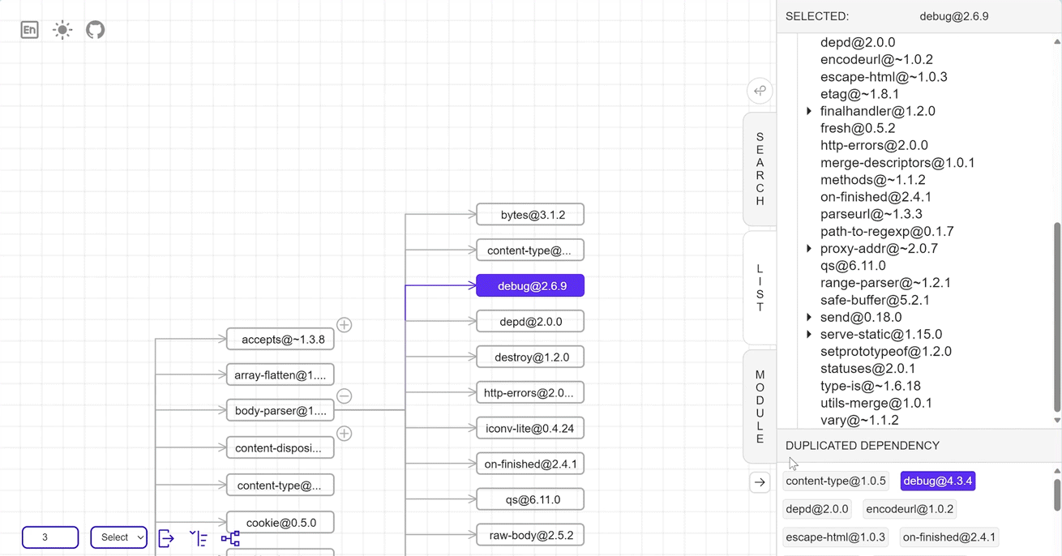1062x556 pixels.
Task: Switch the interface language with En icon
Action: pos(30,30)
